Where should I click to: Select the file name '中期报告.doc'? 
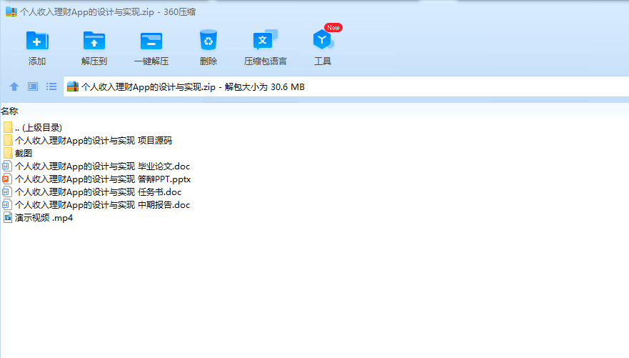(102, 204)
